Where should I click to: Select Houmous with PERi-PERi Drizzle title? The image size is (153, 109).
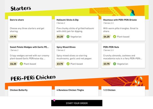[120, 20]
